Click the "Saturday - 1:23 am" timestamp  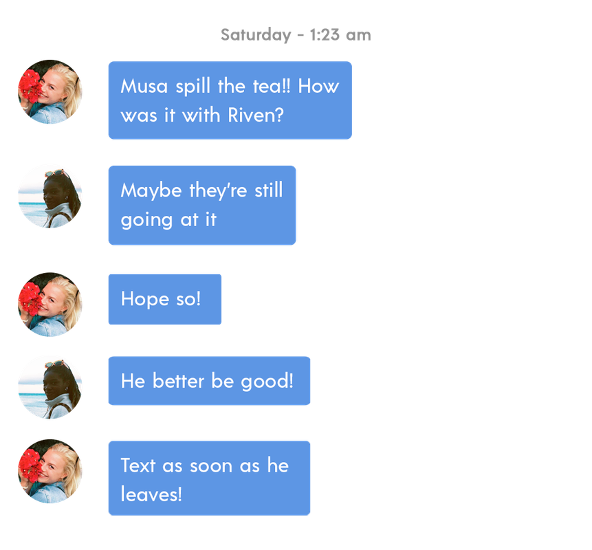pos(296,35)
